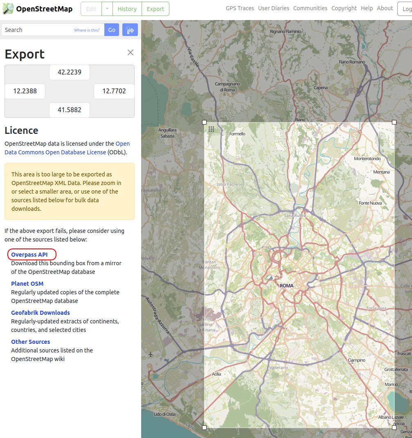
Task: Click the OpenStreetMap magnifier logo icon
Action: coord(8,9)
